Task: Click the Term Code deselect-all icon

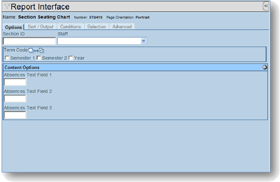Action: pos(31,50)
